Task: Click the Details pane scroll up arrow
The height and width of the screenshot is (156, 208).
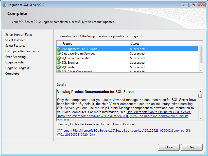Action: (200, 91)
